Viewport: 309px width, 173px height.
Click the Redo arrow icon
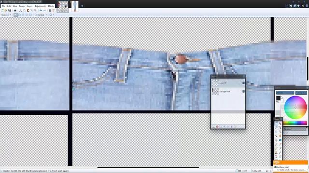pos(44,11)
